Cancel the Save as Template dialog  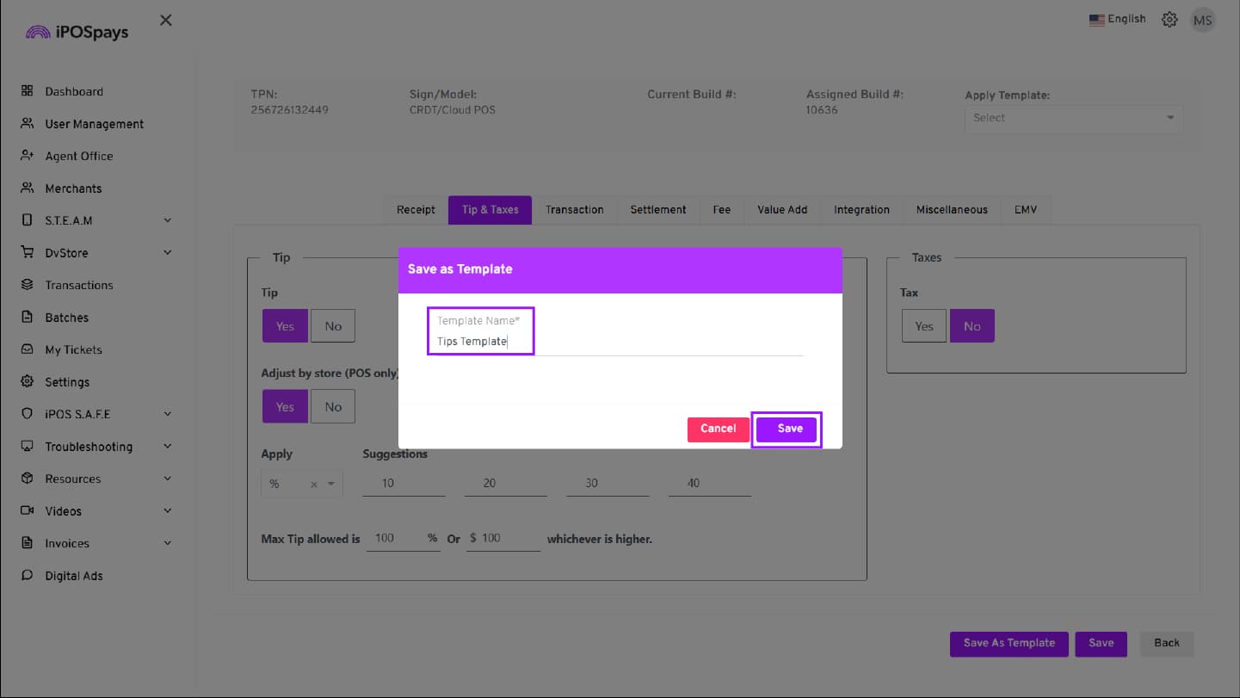(718, 429)
